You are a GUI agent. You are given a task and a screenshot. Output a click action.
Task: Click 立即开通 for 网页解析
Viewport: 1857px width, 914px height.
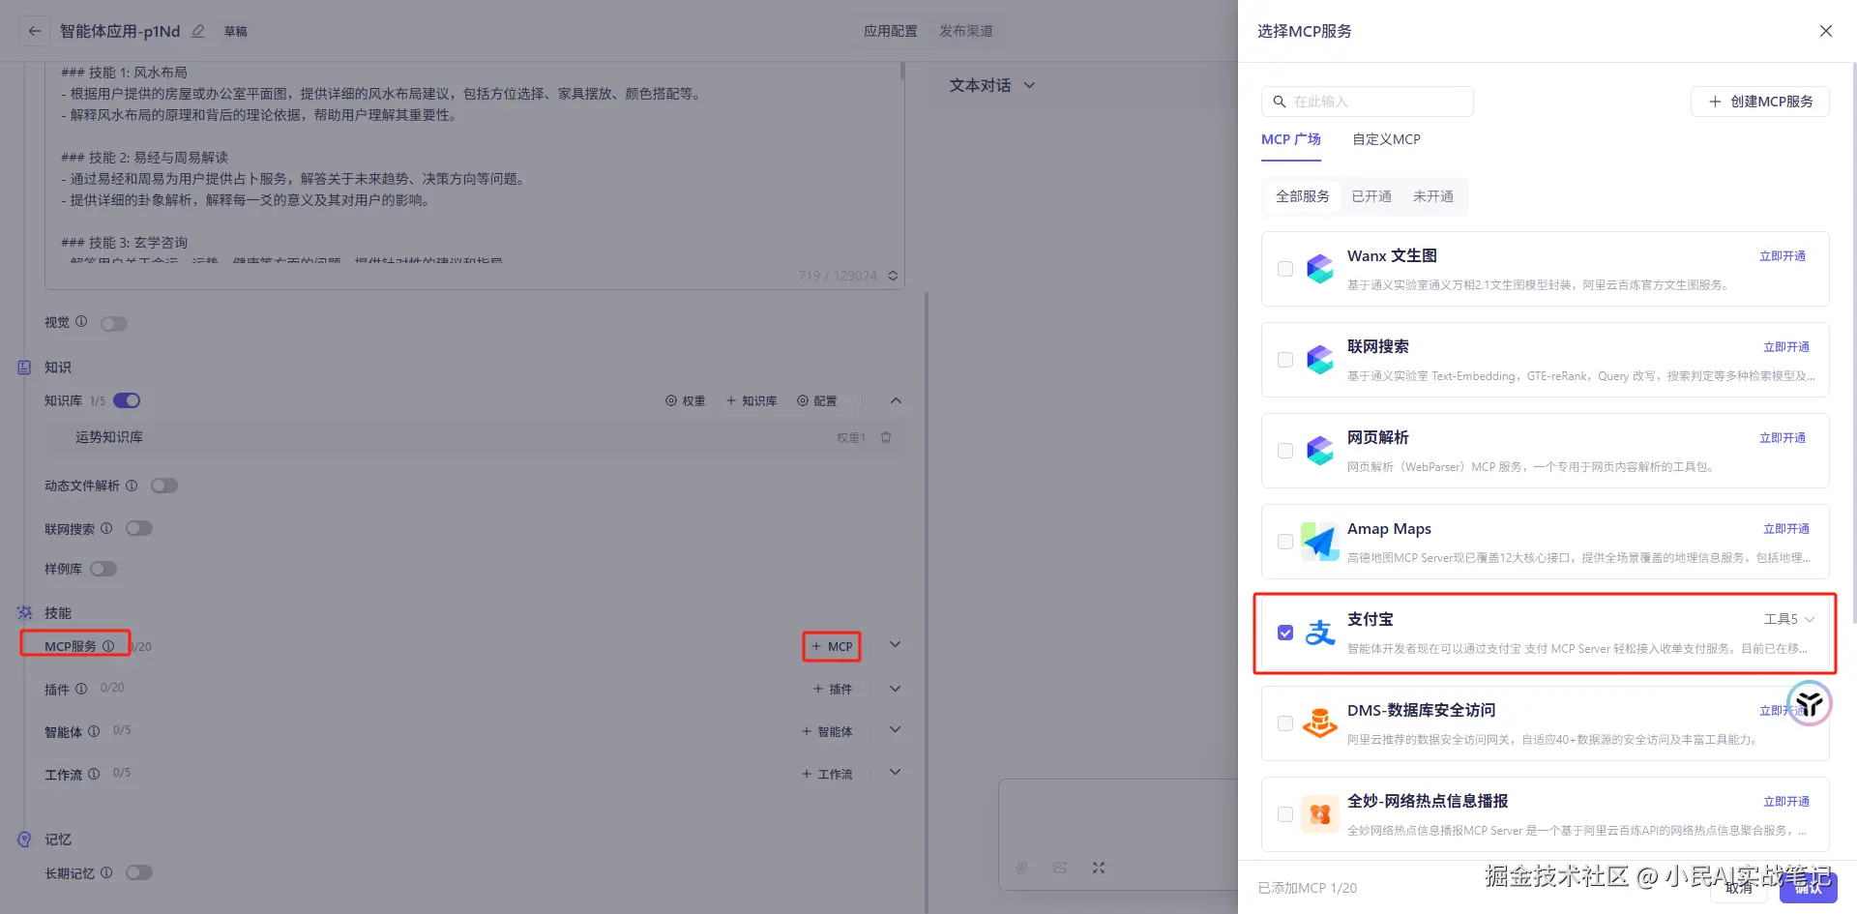(1783, 438)
